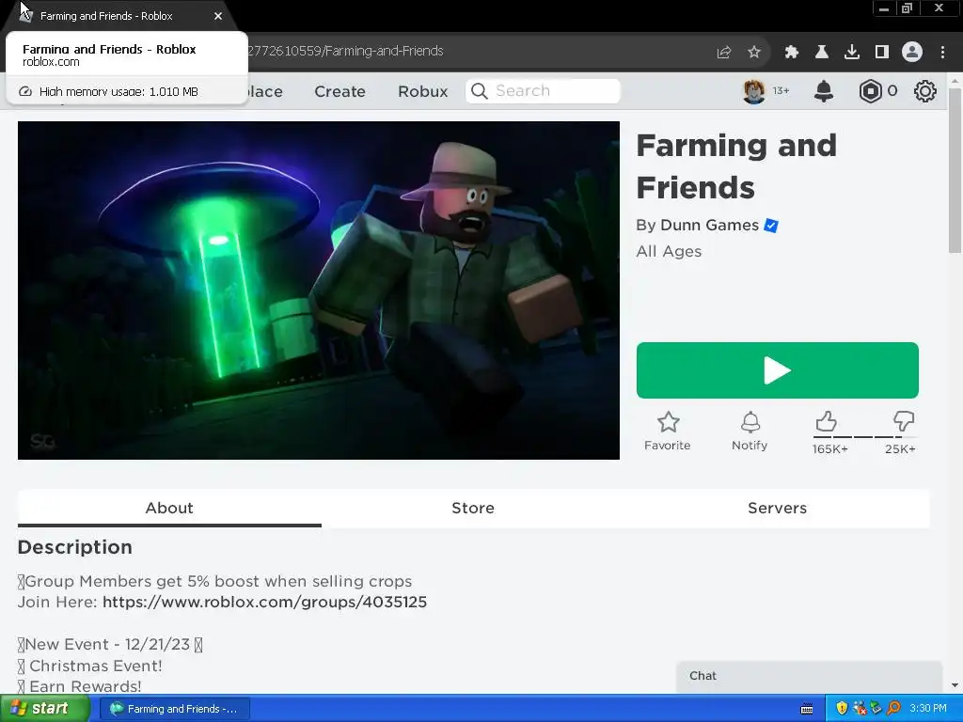Open the roblox.com/groups/4035125 link
Viewport: 963px width, 722px height.
[264, 602]
